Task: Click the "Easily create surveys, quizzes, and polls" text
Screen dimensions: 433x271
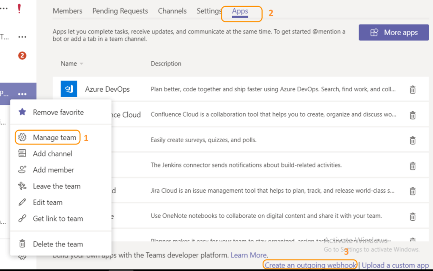Action: coord(203,140)
